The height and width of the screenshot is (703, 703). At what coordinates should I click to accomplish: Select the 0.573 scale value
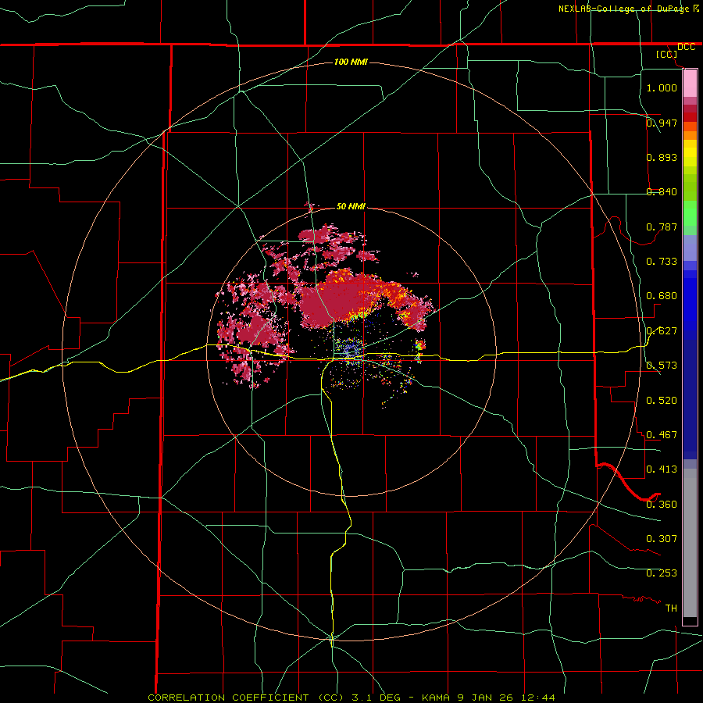click(662, 365)
